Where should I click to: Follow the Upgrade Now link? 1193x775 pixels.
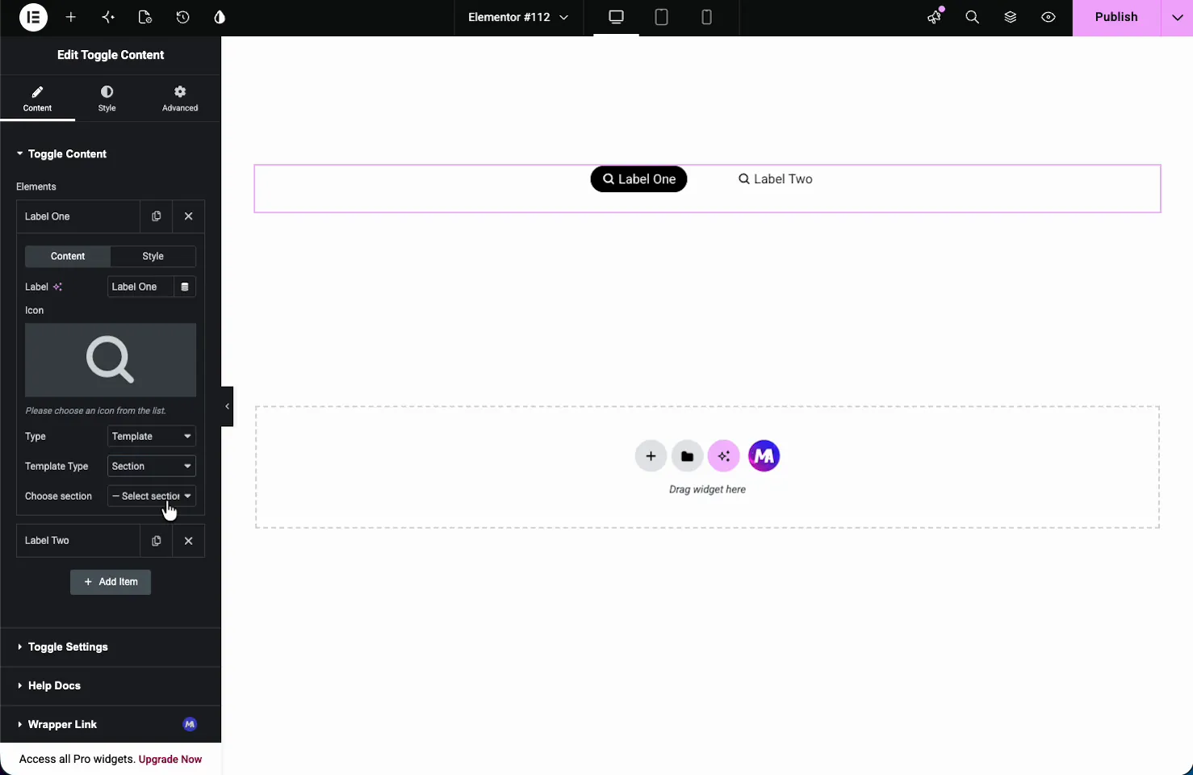tap(170, 759)
